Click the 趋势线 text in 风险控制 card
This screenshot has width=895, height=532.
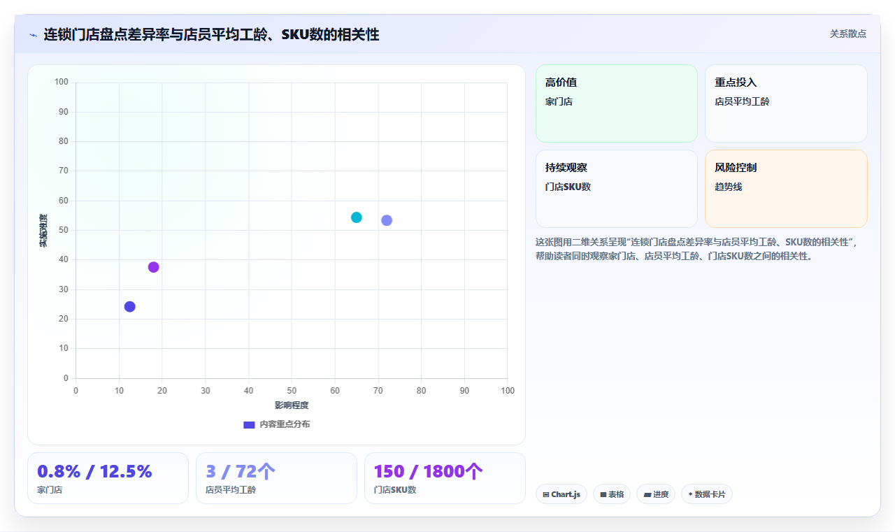[728, 187]
